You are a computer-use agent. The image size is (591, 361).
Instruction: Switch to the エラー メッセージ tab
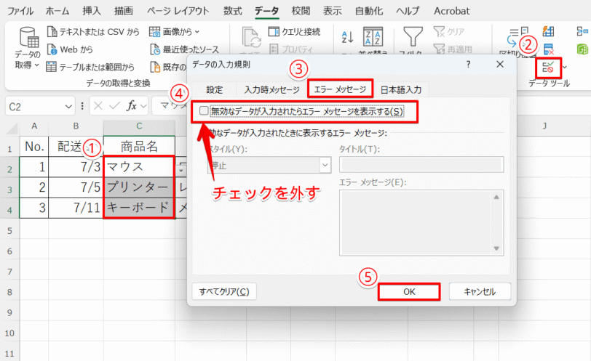click(x=340, y=89)
